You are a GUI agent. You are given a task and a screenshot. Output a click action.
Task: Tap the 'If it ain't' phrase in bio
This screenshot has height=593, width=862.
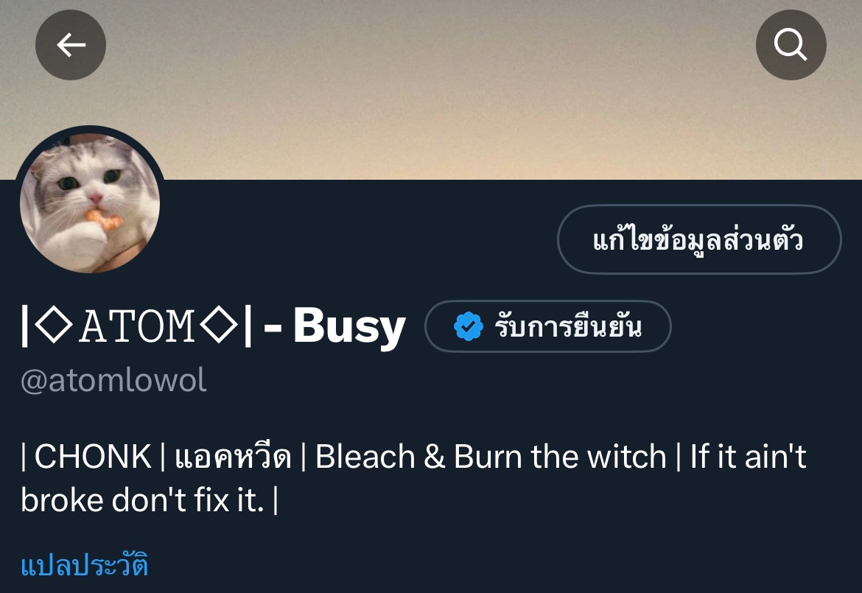tap(748, 457)
